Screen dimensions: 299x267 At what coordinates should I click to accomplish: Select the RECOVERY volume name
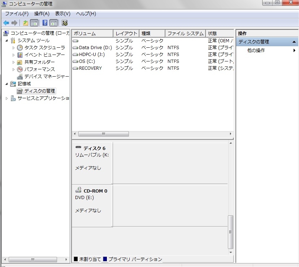click(90, 68)
